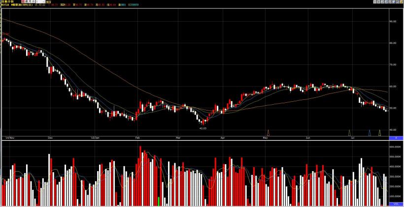
Task: Click the 技術分析 title label
Action: click(x=7, y=2)
